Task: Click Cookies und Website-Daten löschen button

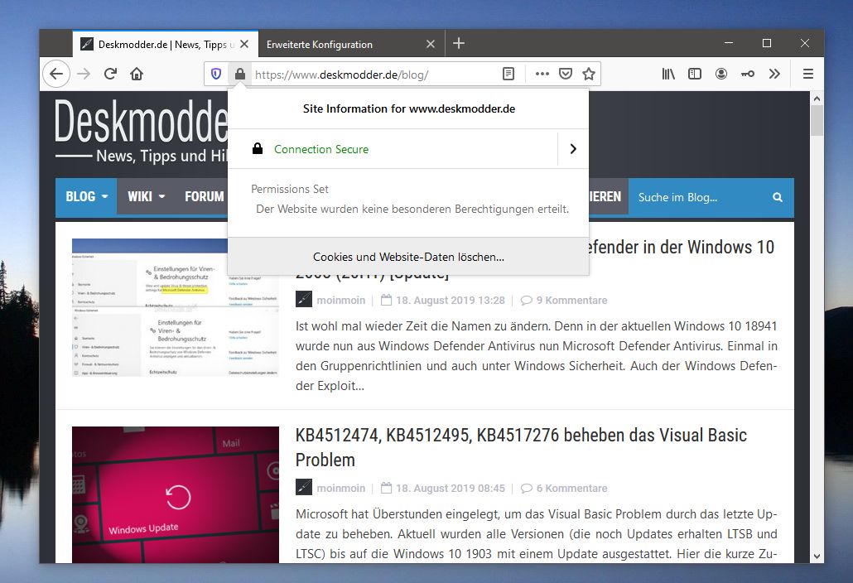Action: coord(408,257)
